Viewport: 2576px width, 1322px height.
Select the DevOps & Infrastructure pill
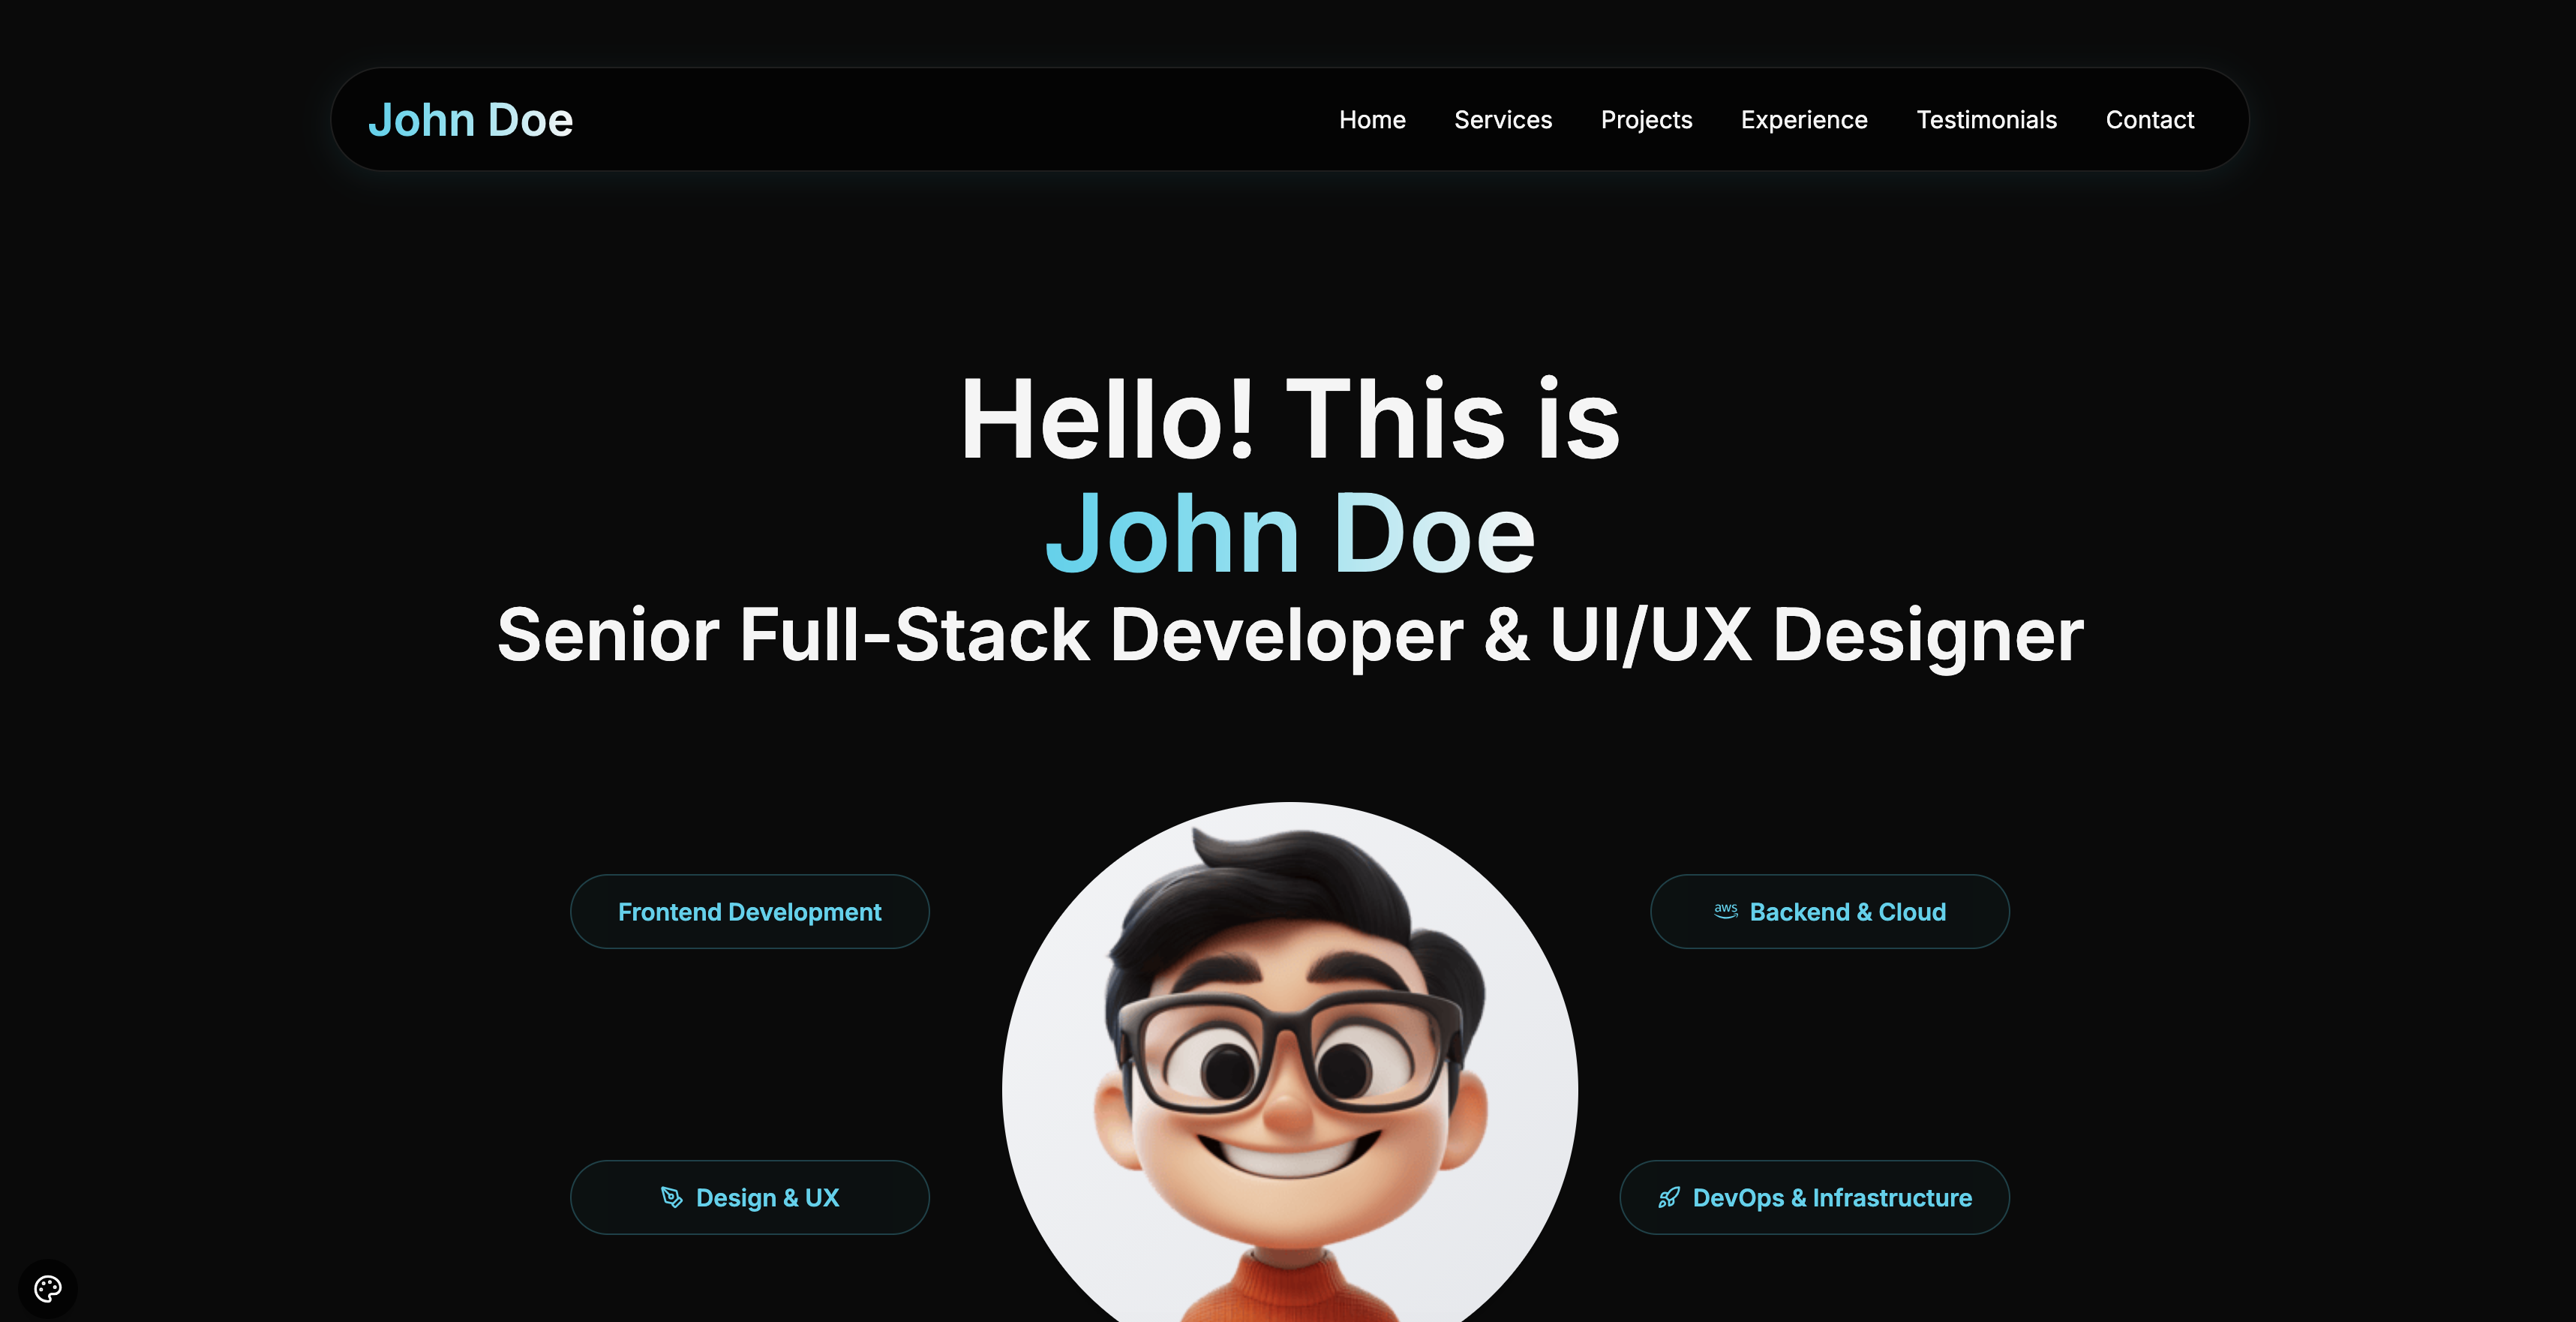tap(1814, 1197)
